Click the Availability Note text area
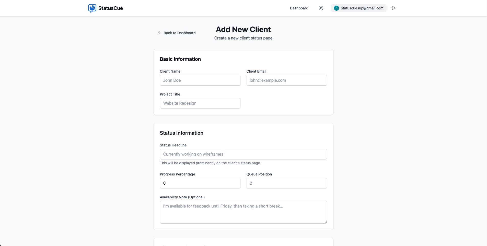The width and height of the screenshot is (487, 246). (243, 212)
